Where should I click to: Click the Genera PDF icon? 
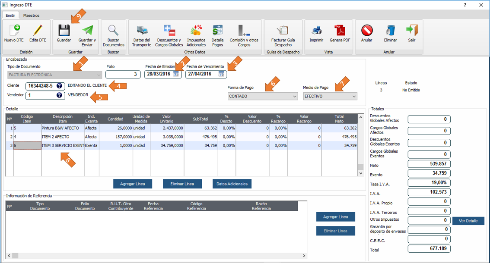340,31
